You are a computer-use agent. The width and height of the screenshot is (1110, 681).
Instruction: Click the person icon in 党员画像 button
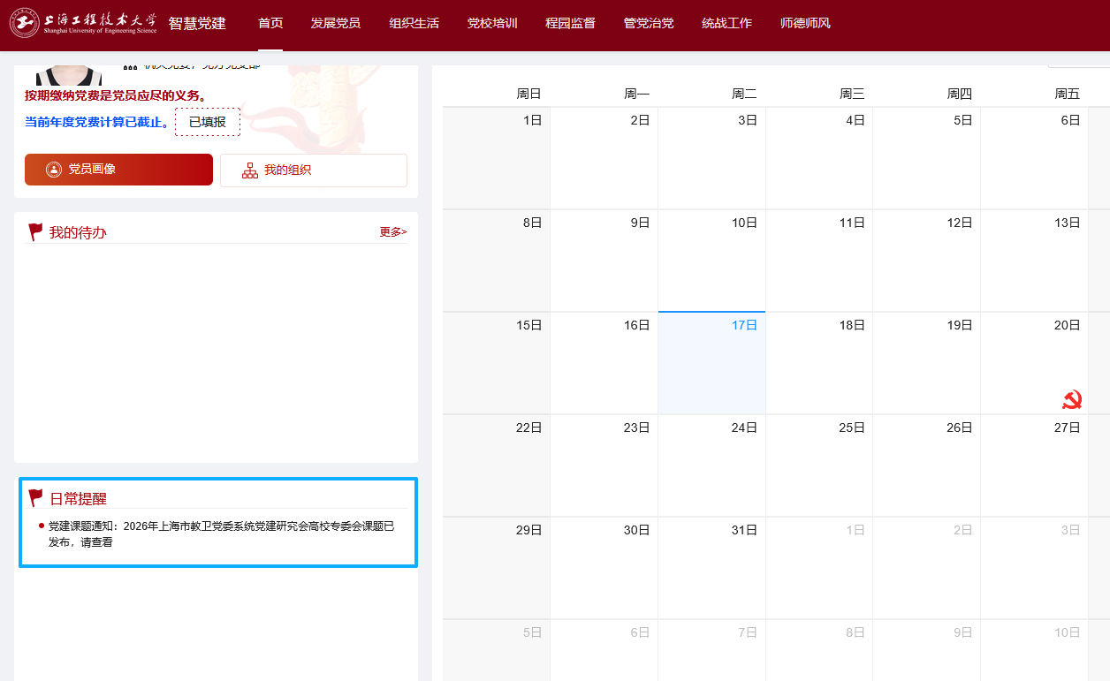[54, 170]
